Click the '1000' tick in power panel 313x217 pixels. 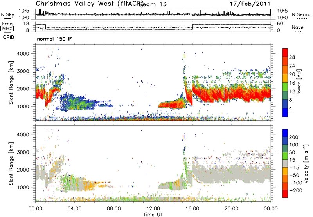[x=23, y=106]
